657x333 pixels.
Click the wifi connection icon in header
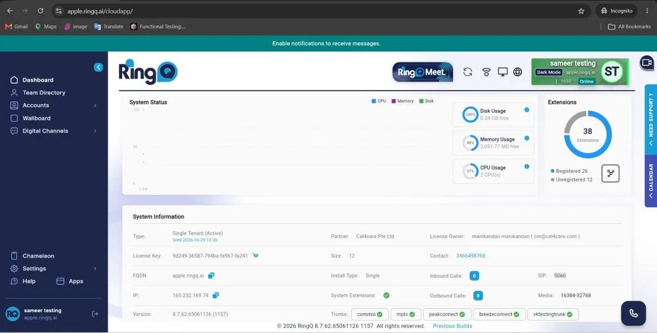486,72
